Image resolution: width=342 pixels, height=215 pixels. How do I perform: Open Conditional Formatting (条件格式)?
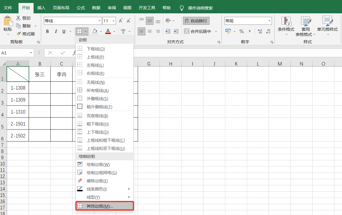(286, 26)
